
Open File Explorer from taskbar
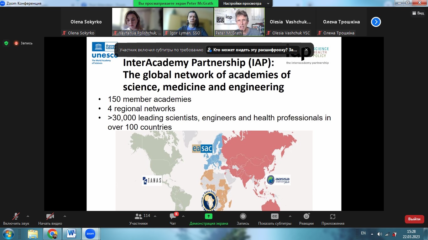click(x=33, y=234)
